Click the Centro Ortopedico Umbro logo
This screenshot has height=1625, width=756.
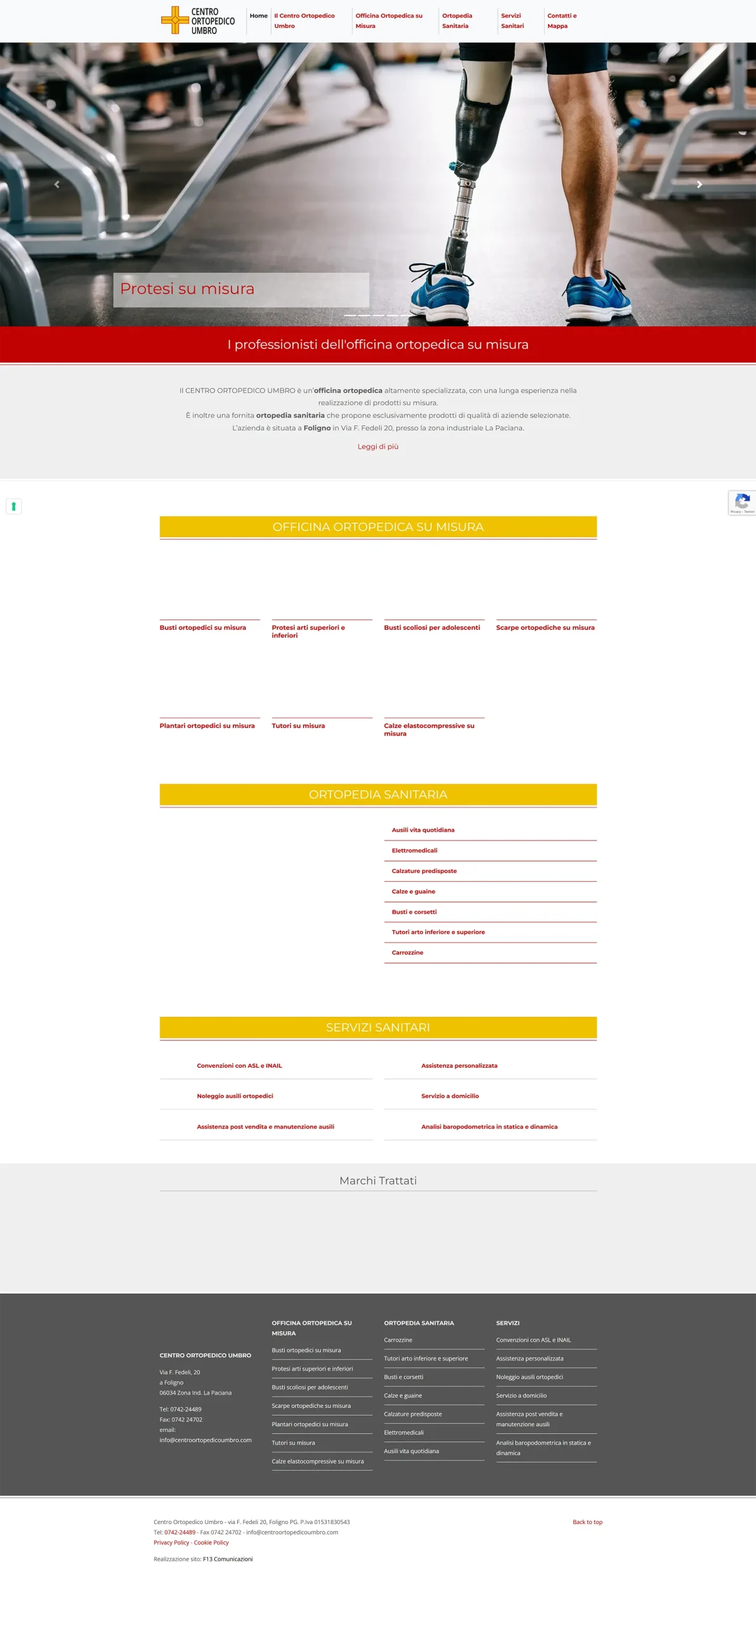click(x=198, y=21)
